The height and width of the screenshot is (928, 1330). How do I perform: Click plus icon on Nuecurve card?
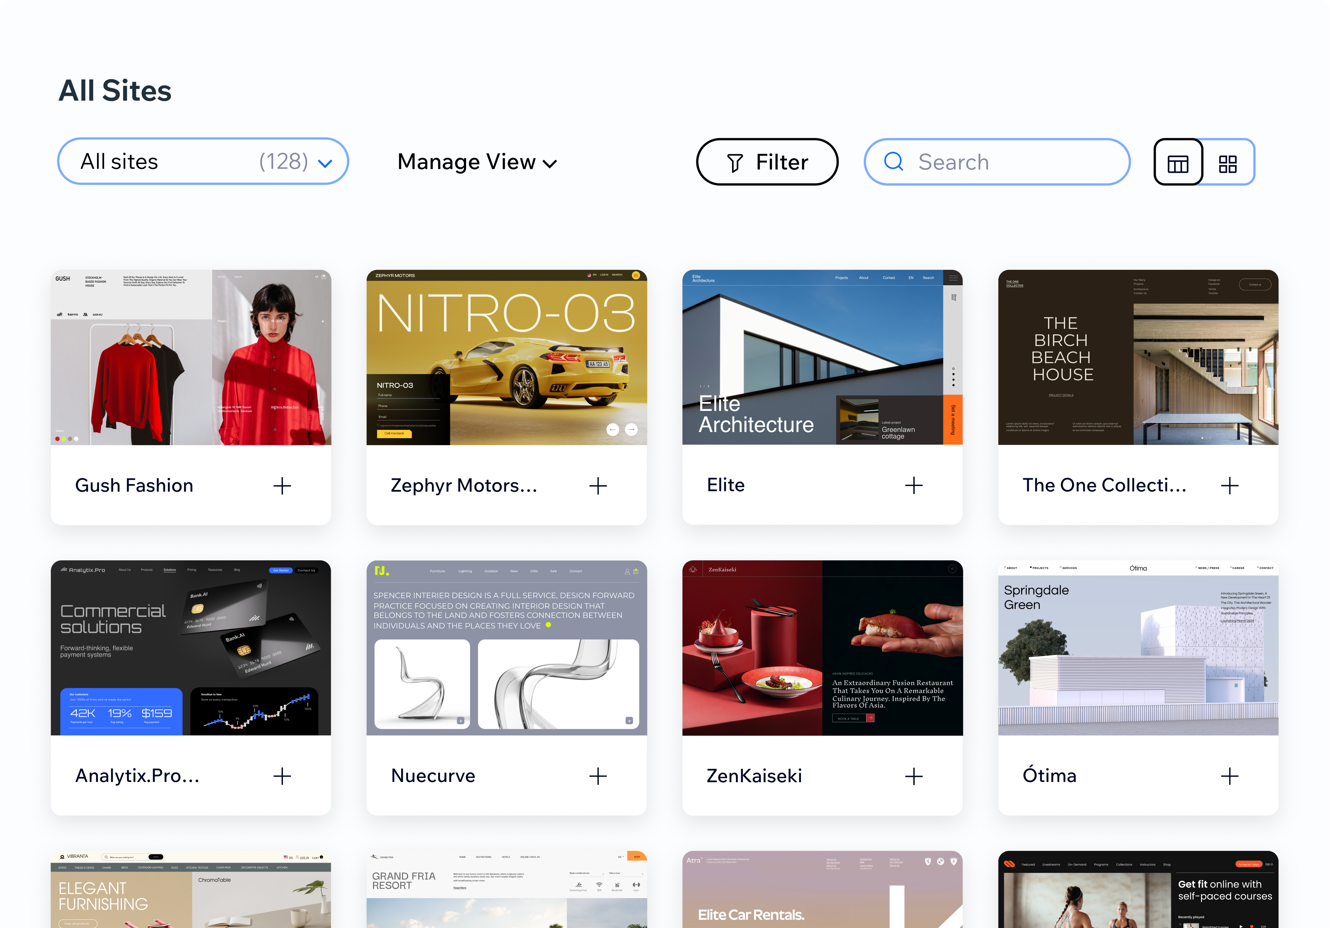pos(598,776)
